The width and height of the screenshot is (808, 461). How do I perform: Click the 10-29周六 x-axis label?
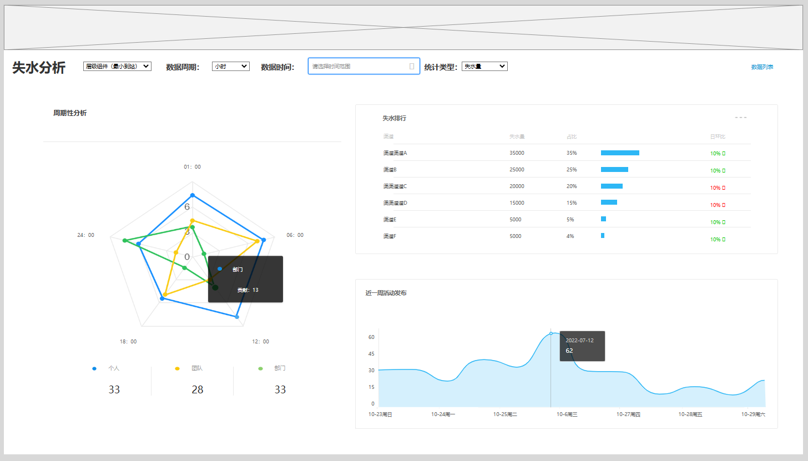click(753, 414)
